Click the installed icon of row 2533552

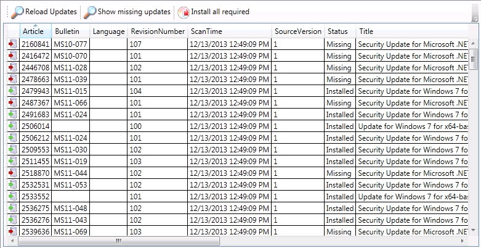coord(12,196)
